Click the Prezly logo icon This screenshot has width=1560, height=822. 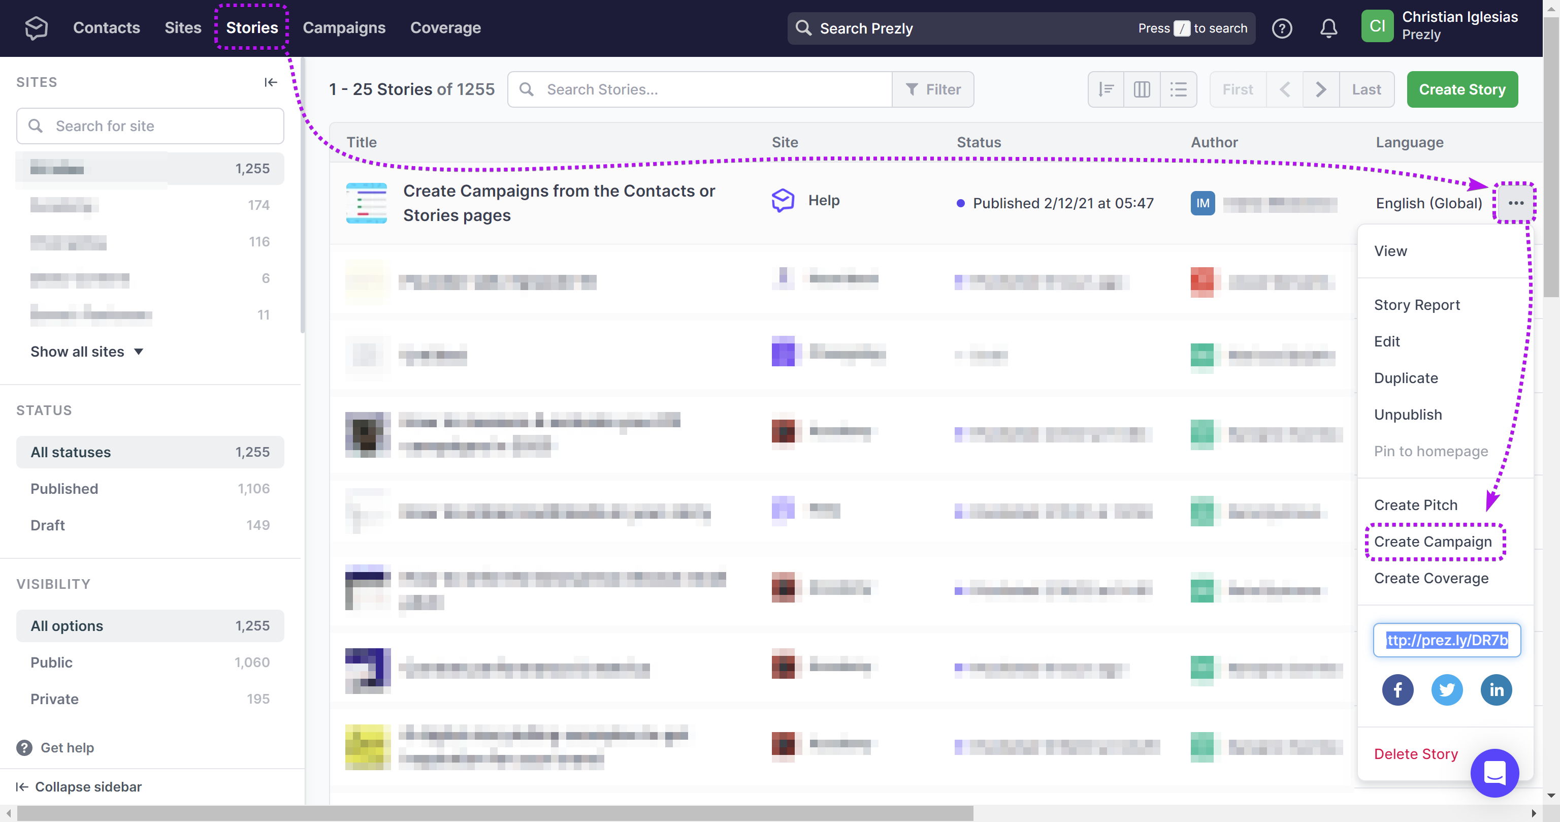point(37,28)
